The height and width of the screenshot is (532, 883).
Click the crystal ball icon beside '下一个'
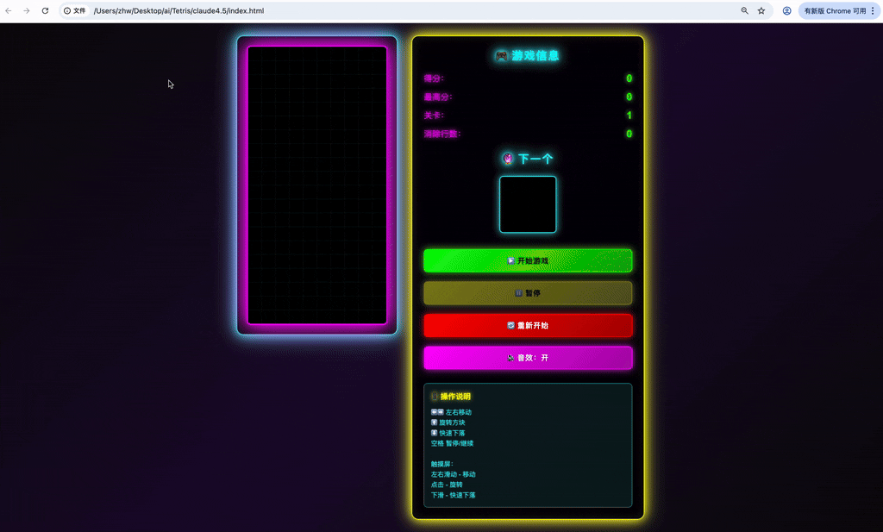click(x=508, y=159)
